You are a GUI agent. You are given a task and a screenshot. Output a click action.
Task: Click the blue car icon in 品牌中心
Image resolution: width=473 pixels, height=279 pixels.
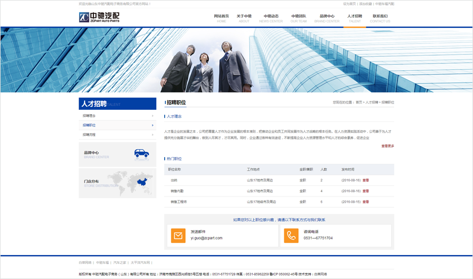[x=141, y=153]
